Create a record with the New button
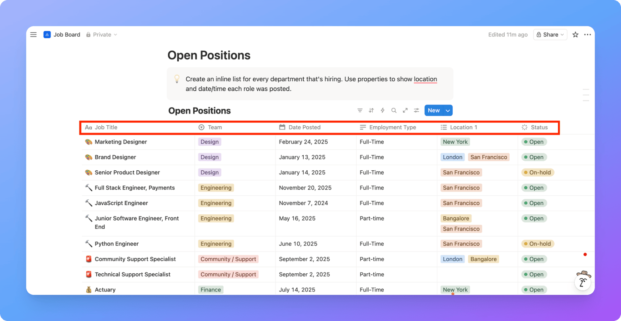The width and height of the screenshot is (621, 321). tap(433, 110)
